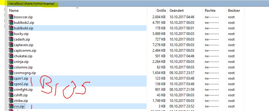
Task: Click the crimfght.zip archive icon
Action: click(11, 90)
